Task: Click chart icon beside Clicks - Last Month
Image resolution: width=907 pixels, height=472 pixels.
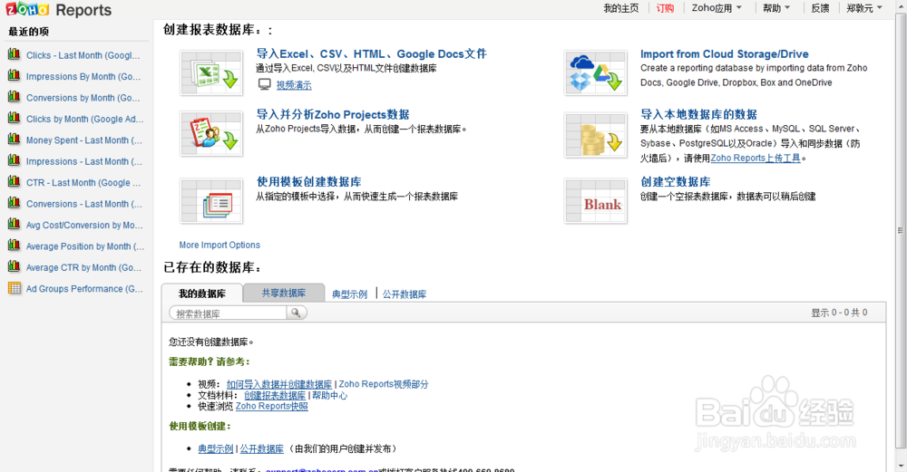Action: [14, 54]
